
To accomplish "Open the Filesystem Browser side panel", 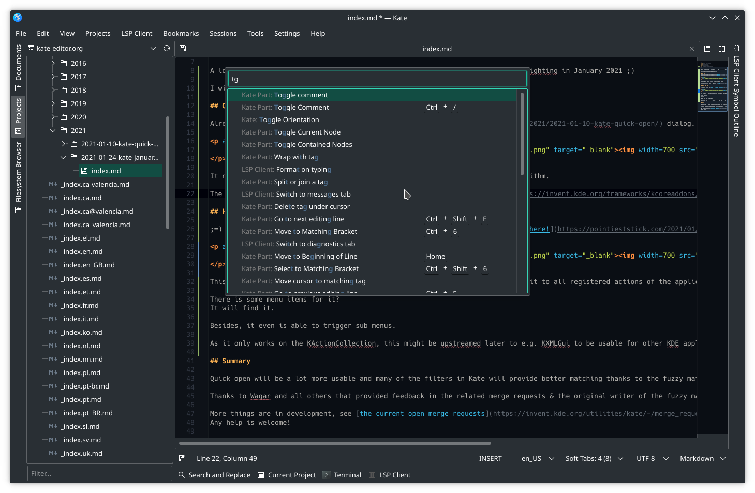I will [x=18, y=177].
